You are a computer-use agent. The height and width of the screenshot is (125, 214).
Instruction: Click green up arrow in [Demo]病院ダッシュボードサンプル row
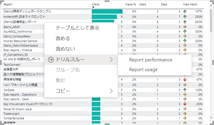click(185, 11)
